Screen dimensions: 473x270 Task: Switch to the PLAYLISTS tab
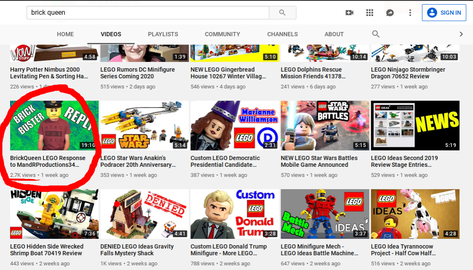tap(163, 34)
